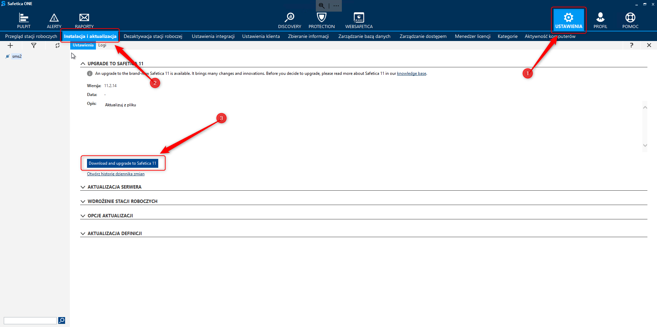Open the Alerty warning icon

click(x=54, y=20)
